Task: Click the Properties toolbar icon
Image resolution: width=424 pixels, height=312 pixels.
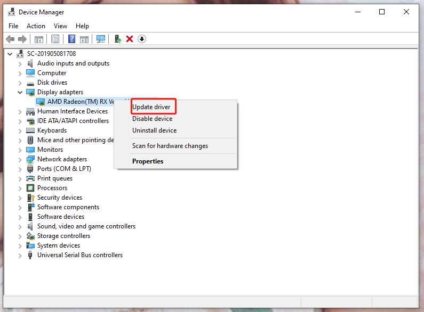Action: pyautogui.click(x=55, y=39)
